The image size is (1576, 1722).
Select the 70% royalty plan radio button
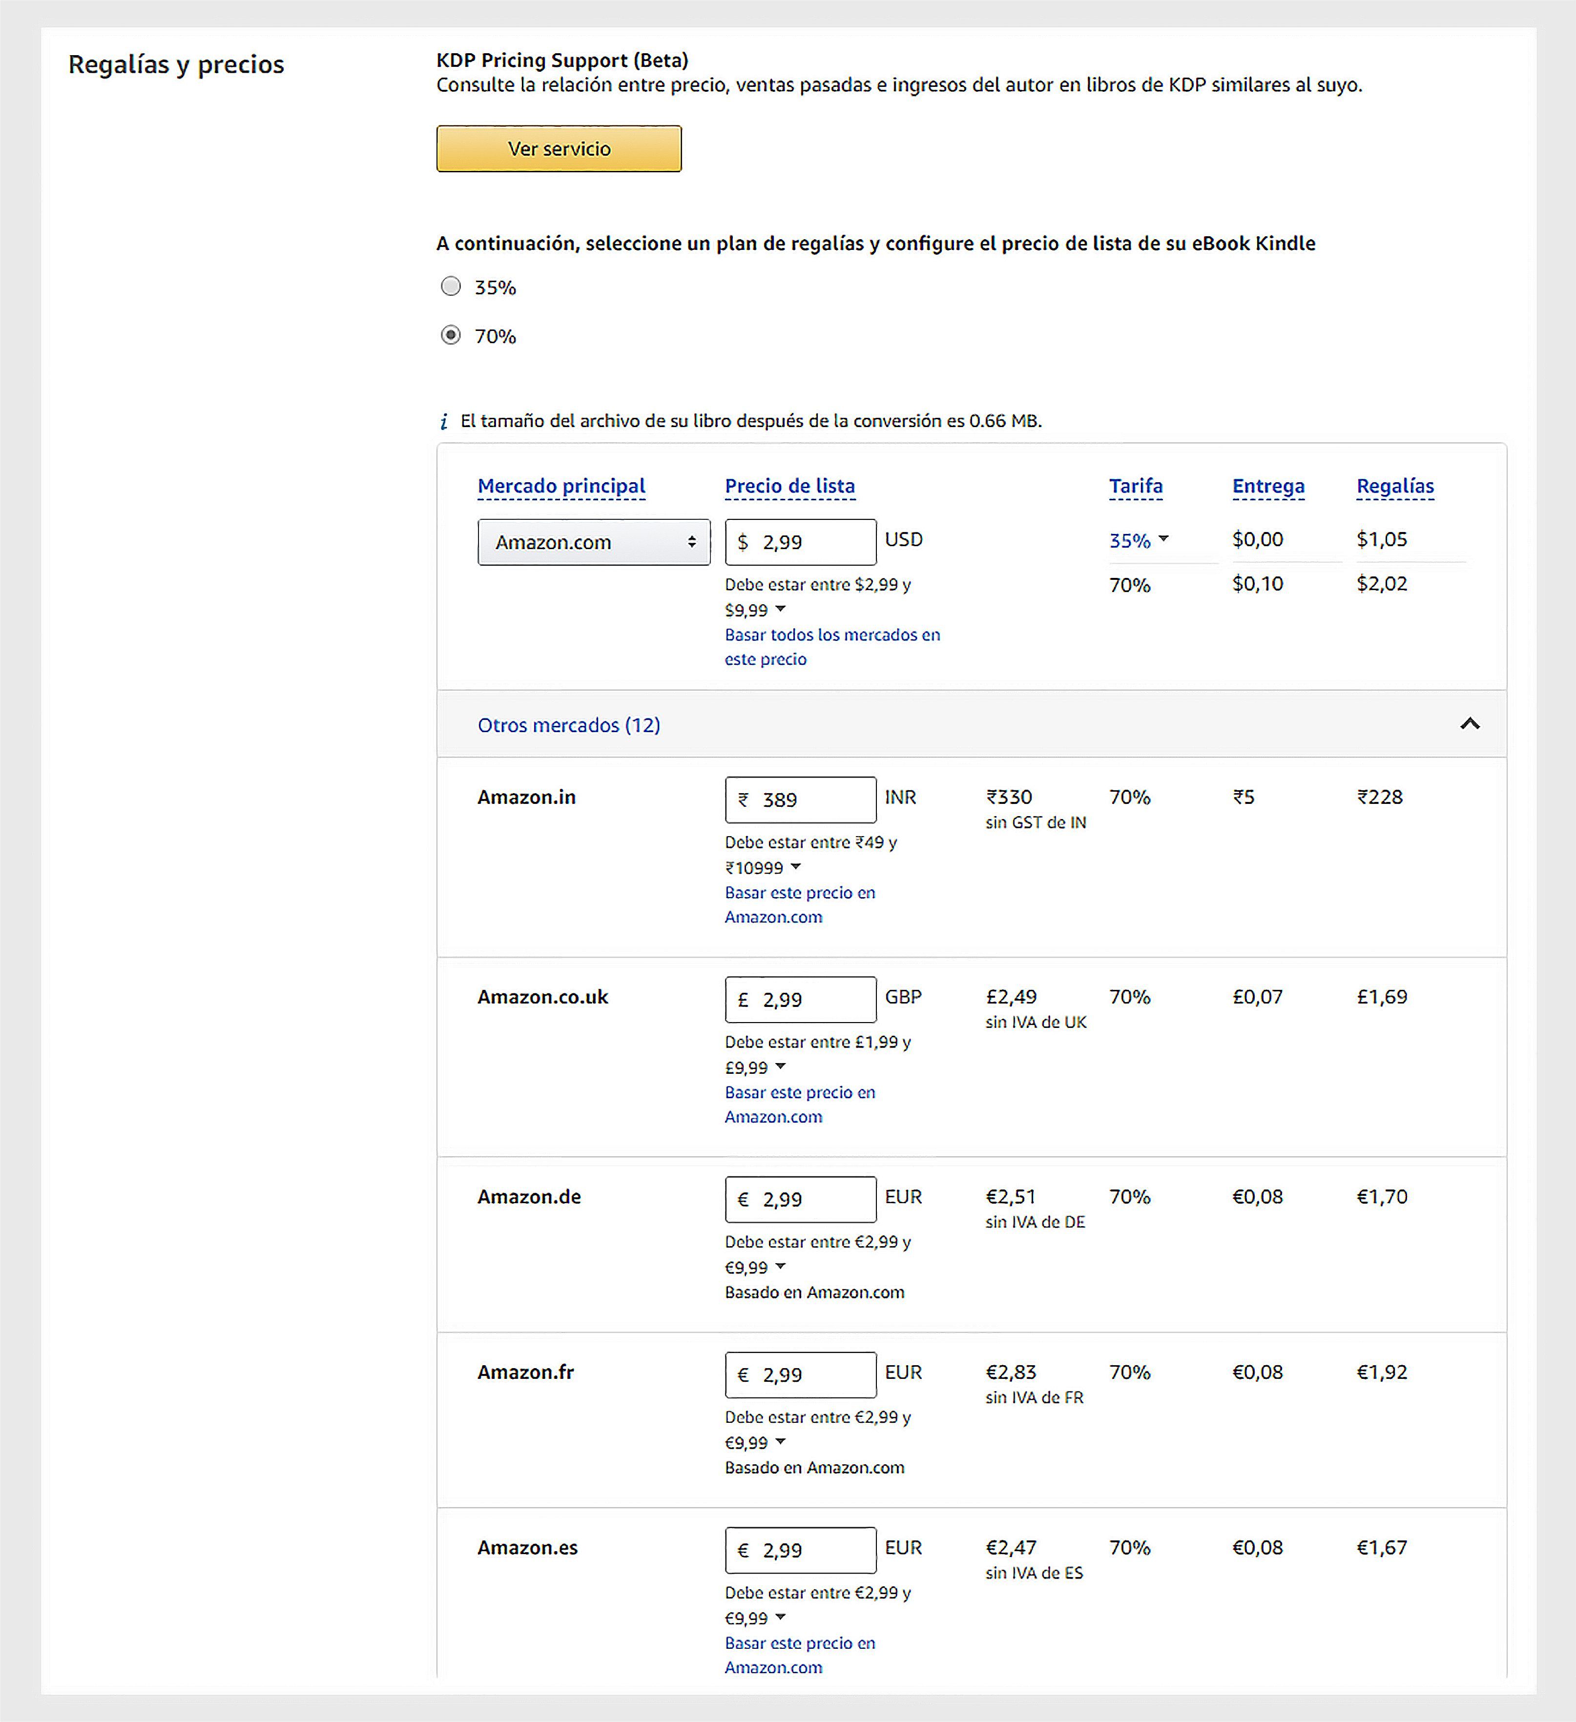point(450,335)
